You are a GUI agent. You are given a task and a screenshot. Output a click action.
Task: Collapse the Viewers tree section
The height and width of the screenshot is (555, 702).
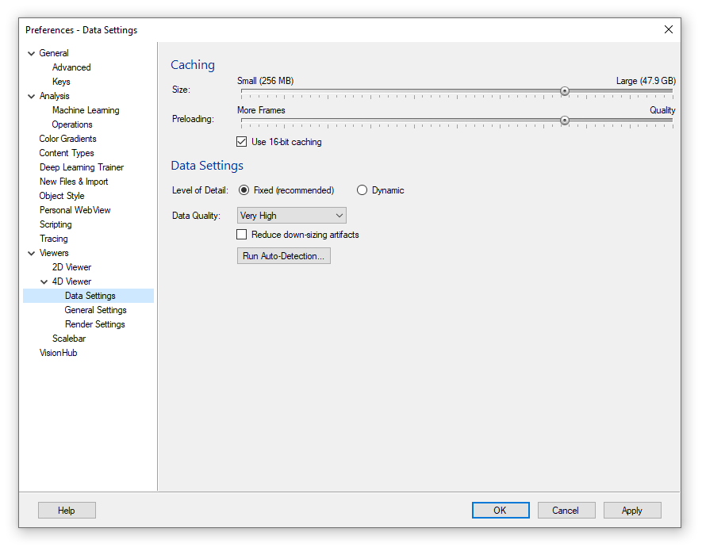coord(32,254)
